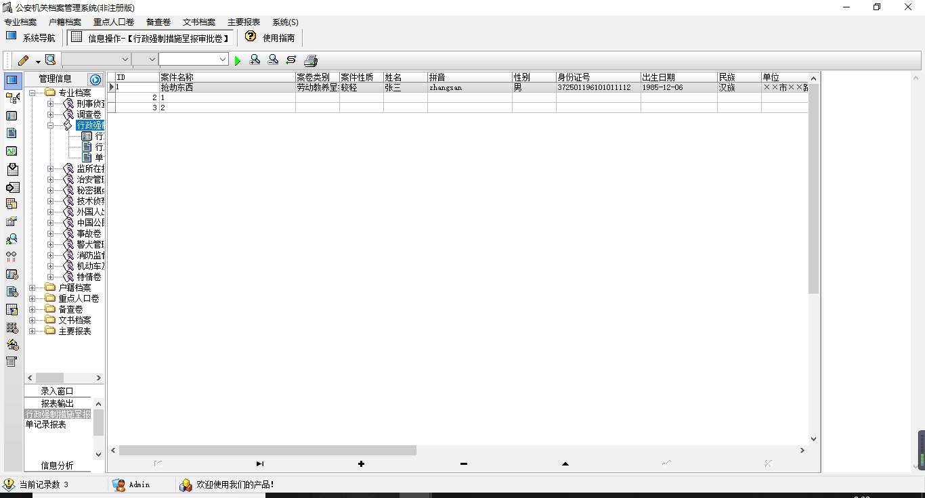Click the printer icon in toolbar

pyautogui.click(x=311, y=60)
